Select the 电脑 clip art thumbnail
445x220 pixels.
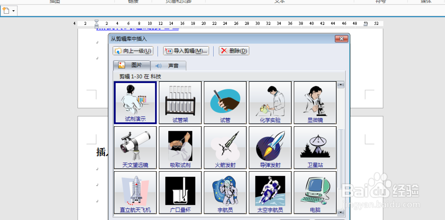point(315,192)
